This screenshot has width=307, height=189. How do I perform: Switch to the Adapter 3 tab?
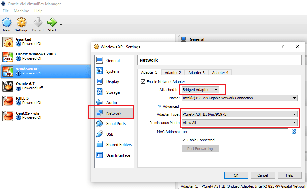click(x=197, y=73)
